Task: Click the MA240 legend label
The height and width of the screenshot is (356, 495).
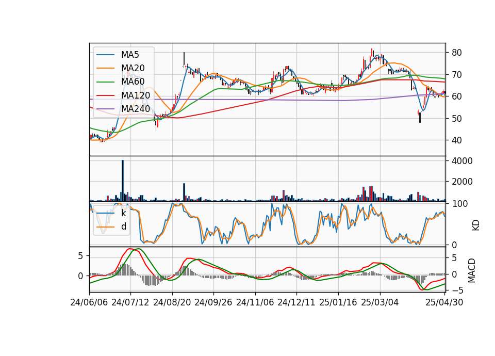Action: coord(136,109)
